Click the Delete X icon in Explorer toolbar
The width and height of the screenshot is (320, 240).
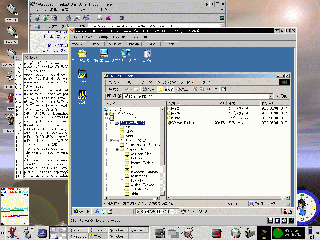pyautogui.click(x=208, y=89)
